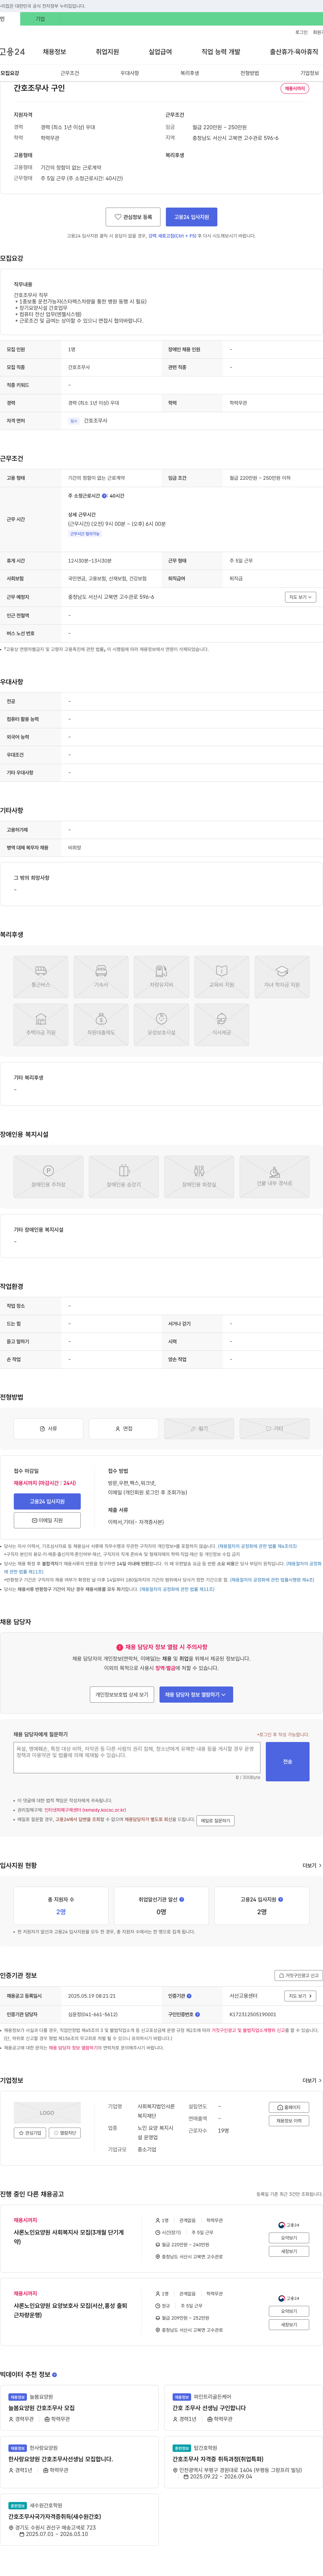Open 지도 보기 dropdown in 근무 예정지 row

300,597
